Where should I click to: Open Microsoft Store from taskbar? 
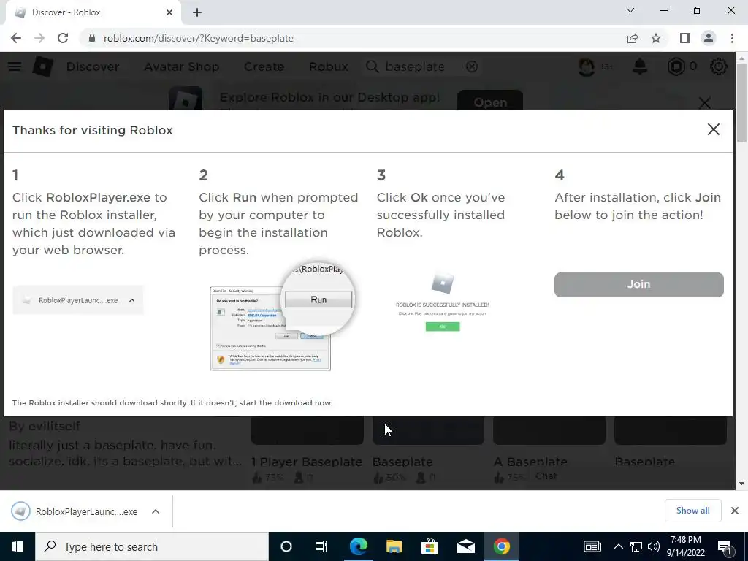[430, 546]
